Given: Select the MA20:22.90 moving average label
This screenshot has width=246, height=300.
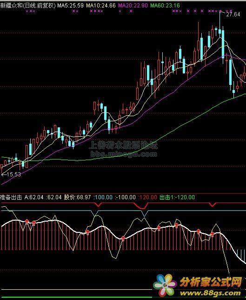Looking at the screenshot, I should (133, 5).
